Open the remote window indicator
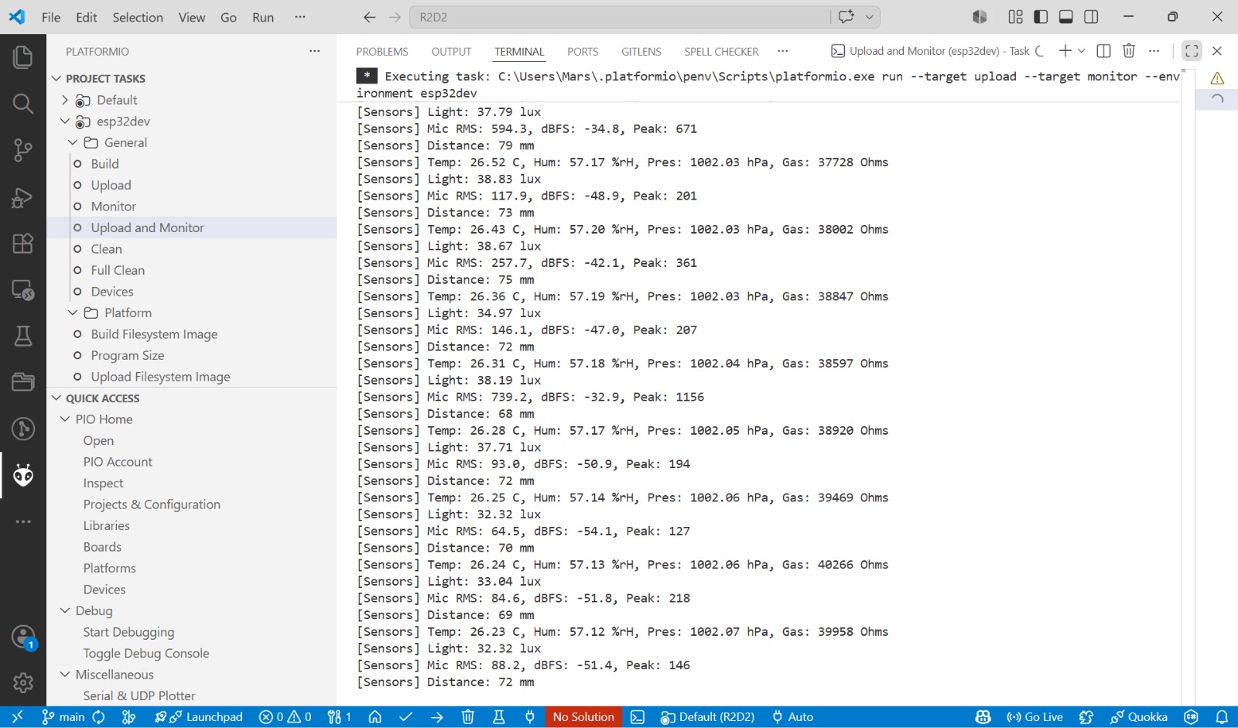 pyautogui.click(x=17, y=717)
